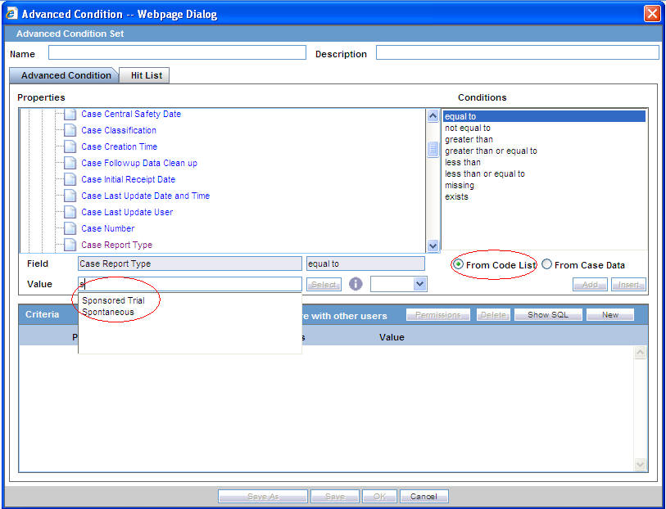Screen dimensions: 666x509
Task: Click the Case Classification document icon
Action: (70, 130)
